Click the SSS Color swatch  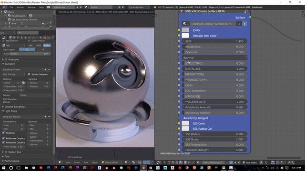[x=185, y=123]
